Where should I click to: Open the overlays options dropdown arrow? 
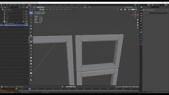point(127,9)
